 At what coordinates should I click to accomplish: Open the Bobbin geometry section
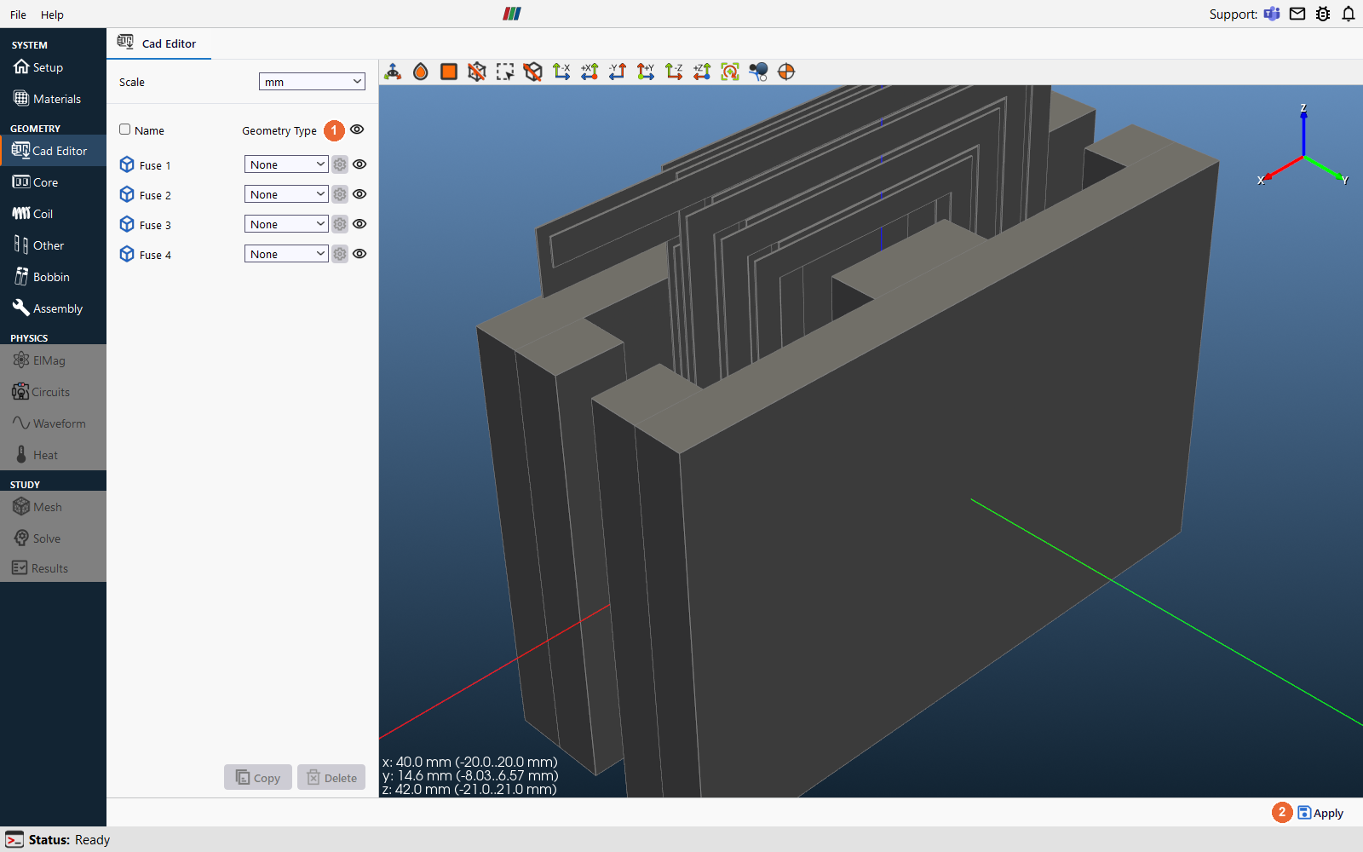[x=53, y=277]
